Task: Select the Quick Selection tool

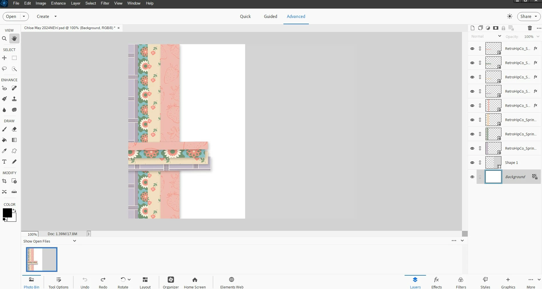Action: (x=14, y=69)
